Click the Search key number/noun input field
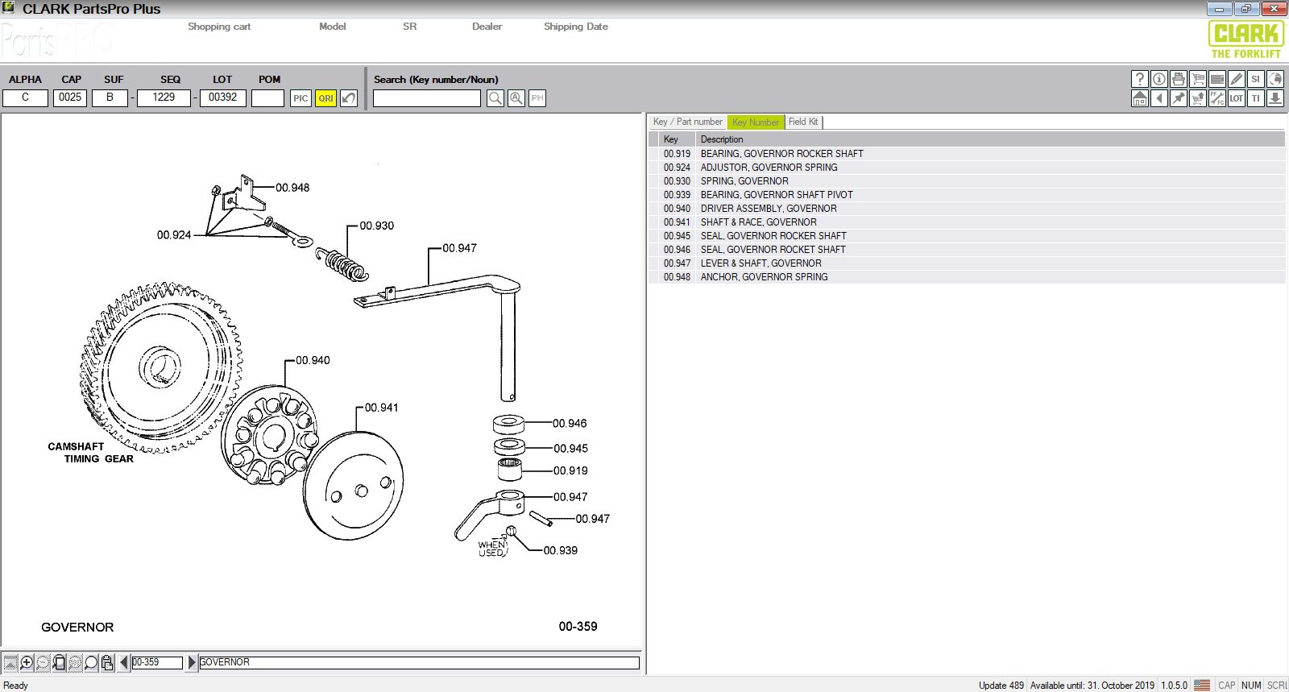 [426, 98]
